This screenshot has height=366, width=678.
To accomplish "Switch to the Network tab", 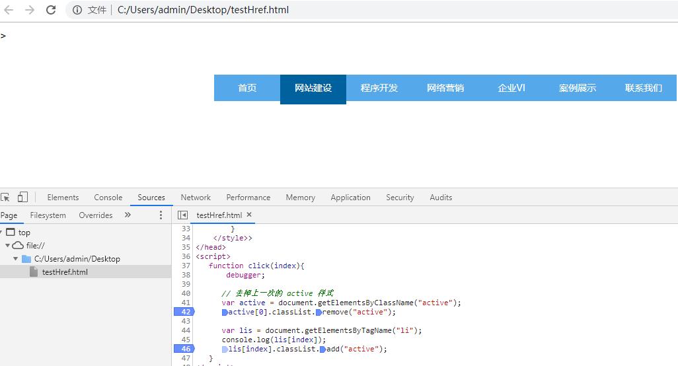I will click(x=196, y=198).
